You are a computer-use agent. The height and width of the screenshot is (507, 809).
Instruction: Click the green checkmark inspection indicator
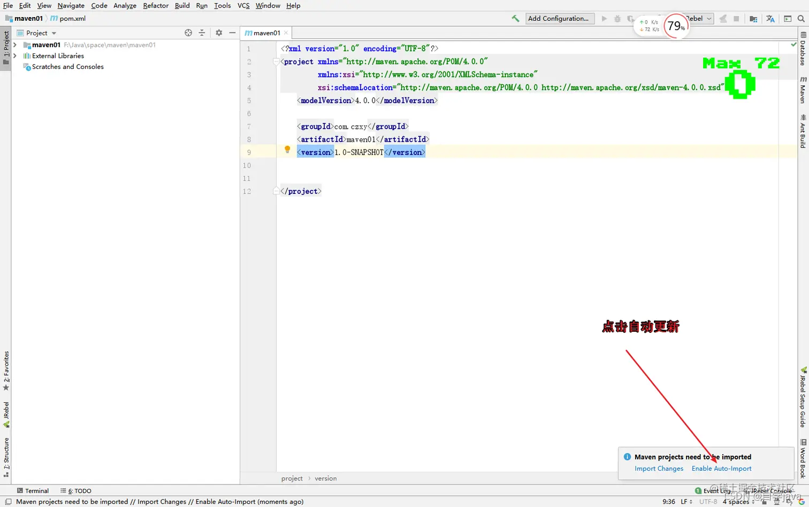[793, 45]
